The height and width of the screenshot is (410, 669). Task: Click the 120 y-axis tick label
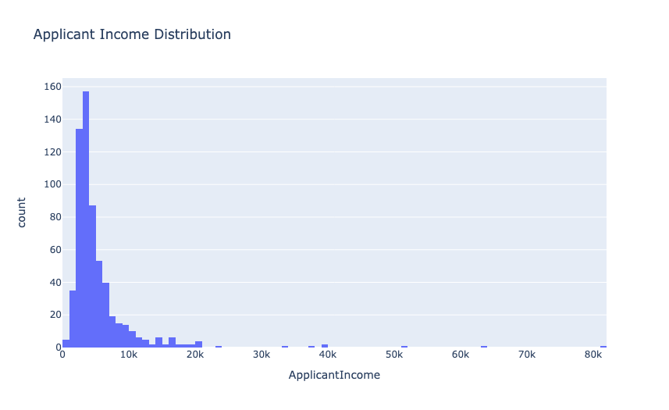pos(53,152)
